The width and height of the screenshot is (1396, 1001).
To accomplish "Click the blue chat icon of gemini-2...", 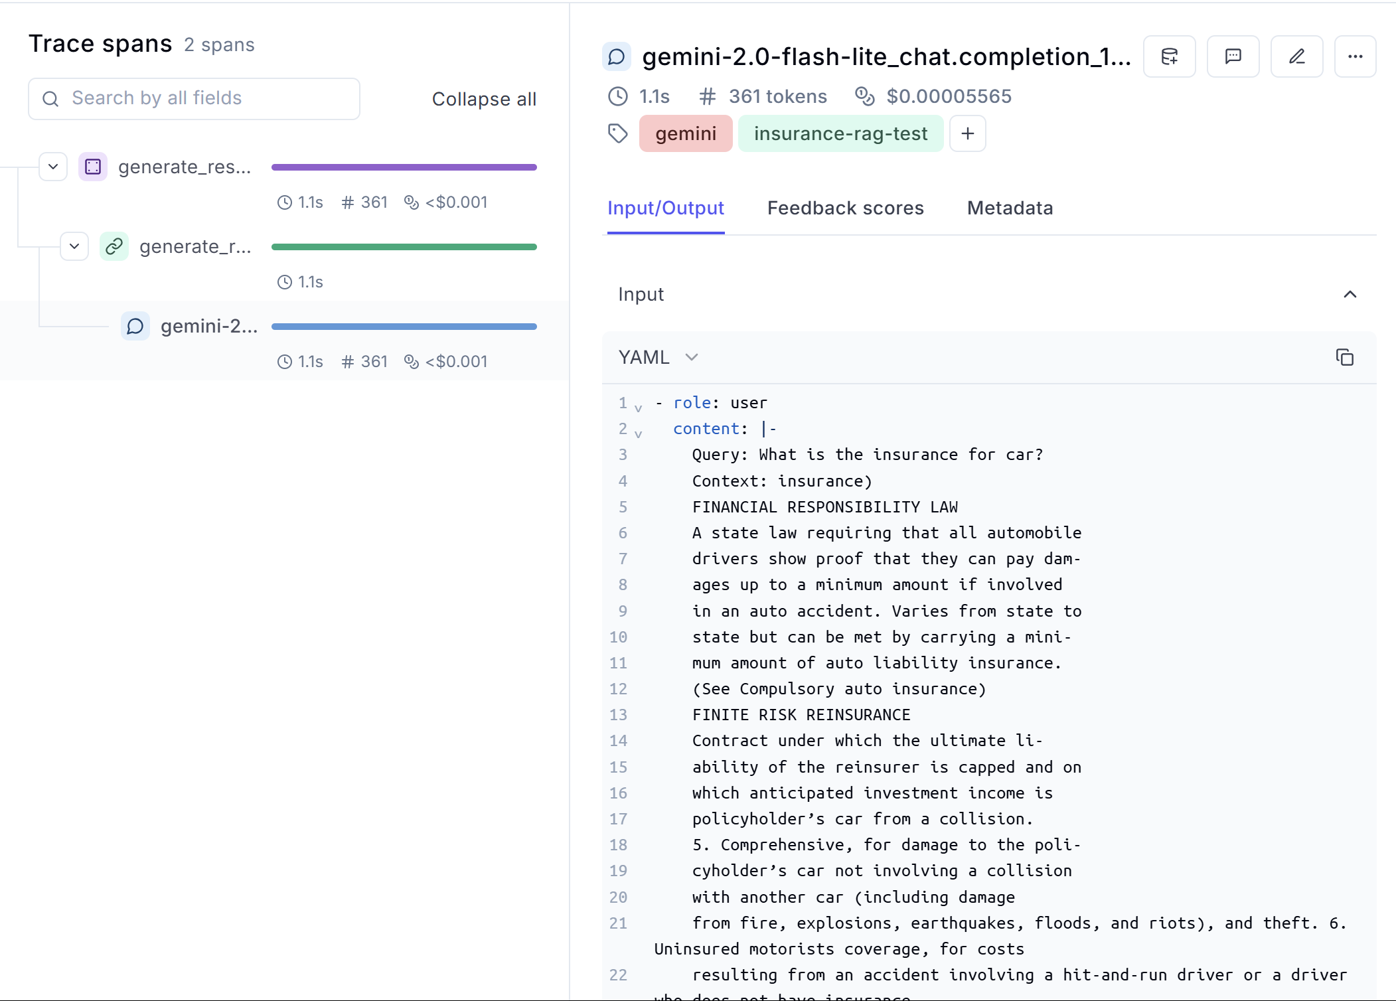I will point(135,326).
